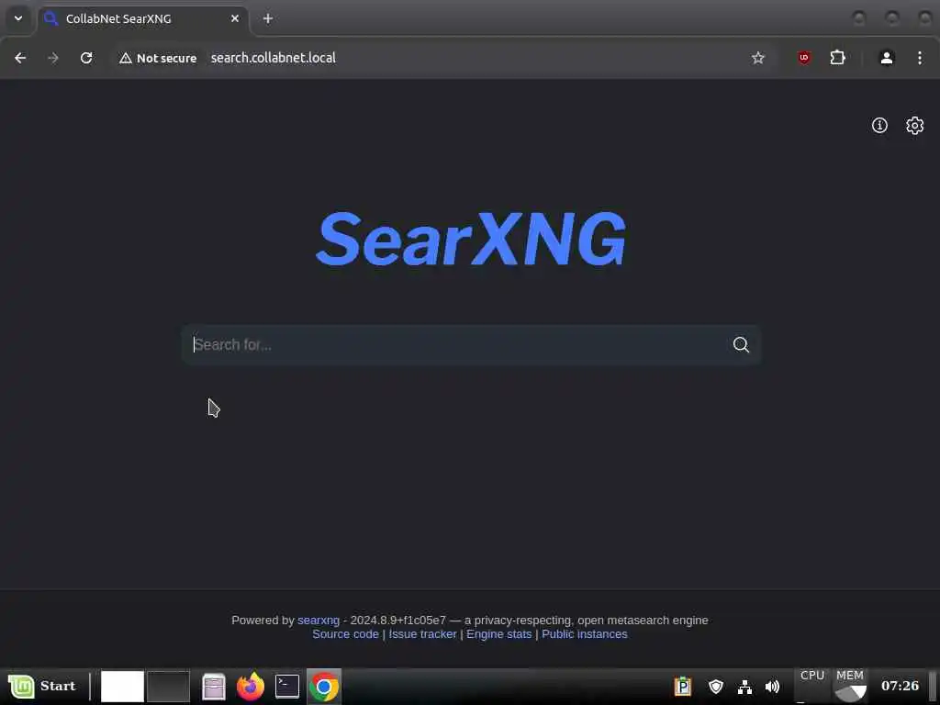Expand the tab search dropdown arrow
Viewport: 940px width, 705px height.
point(18,18)
